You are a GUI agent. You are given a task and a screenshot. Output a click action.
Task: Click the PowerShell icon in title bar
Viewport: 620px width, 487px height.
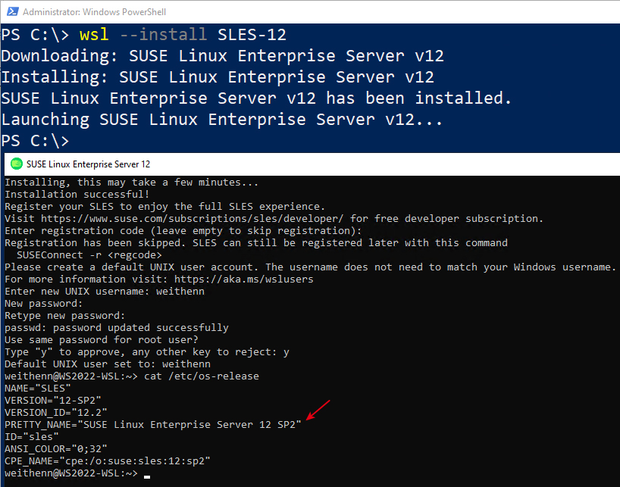(13, 11)
